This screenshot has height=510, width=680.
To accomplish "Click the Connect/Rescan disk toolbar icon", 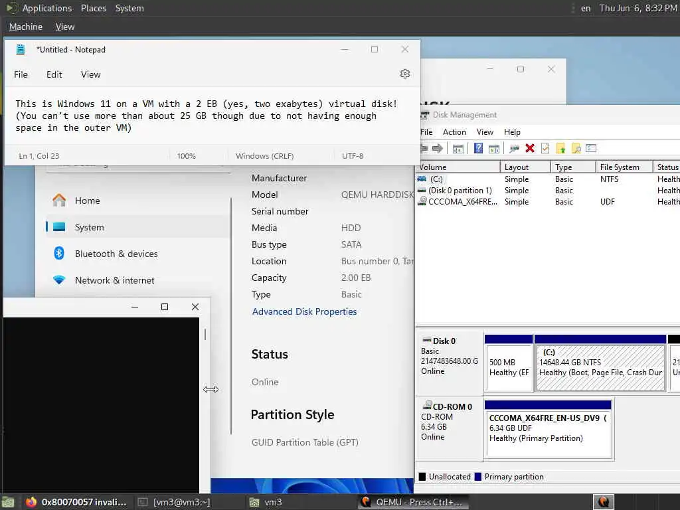I will pyautogui.click(x=515, y=148).
